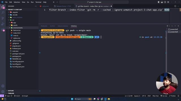Select the git filter-branch Untitled-1 tab
Viewport: 181px width, 101px height.
coord(94,6)
